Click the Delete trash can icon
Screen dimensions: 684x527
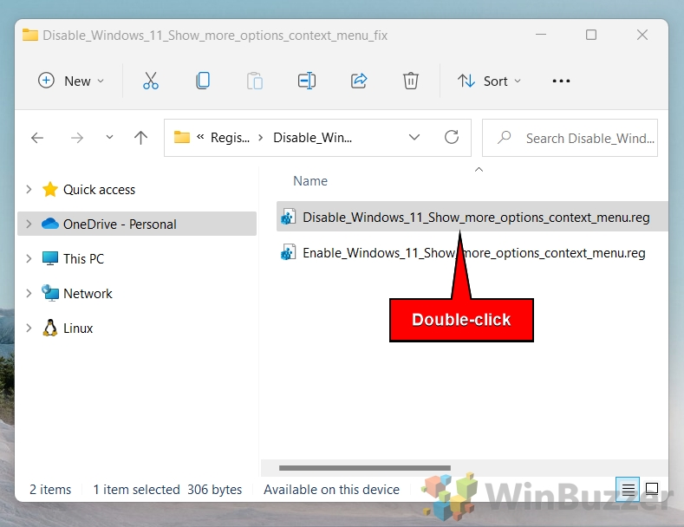pyautogui.click(x=411, y=81)
